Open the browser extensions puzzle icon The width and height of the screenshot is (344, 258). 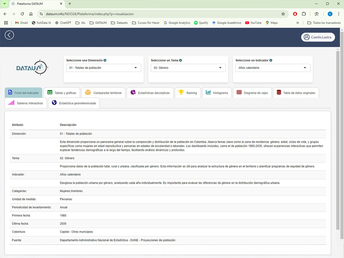pyautogui.click(x=304, y=14)
